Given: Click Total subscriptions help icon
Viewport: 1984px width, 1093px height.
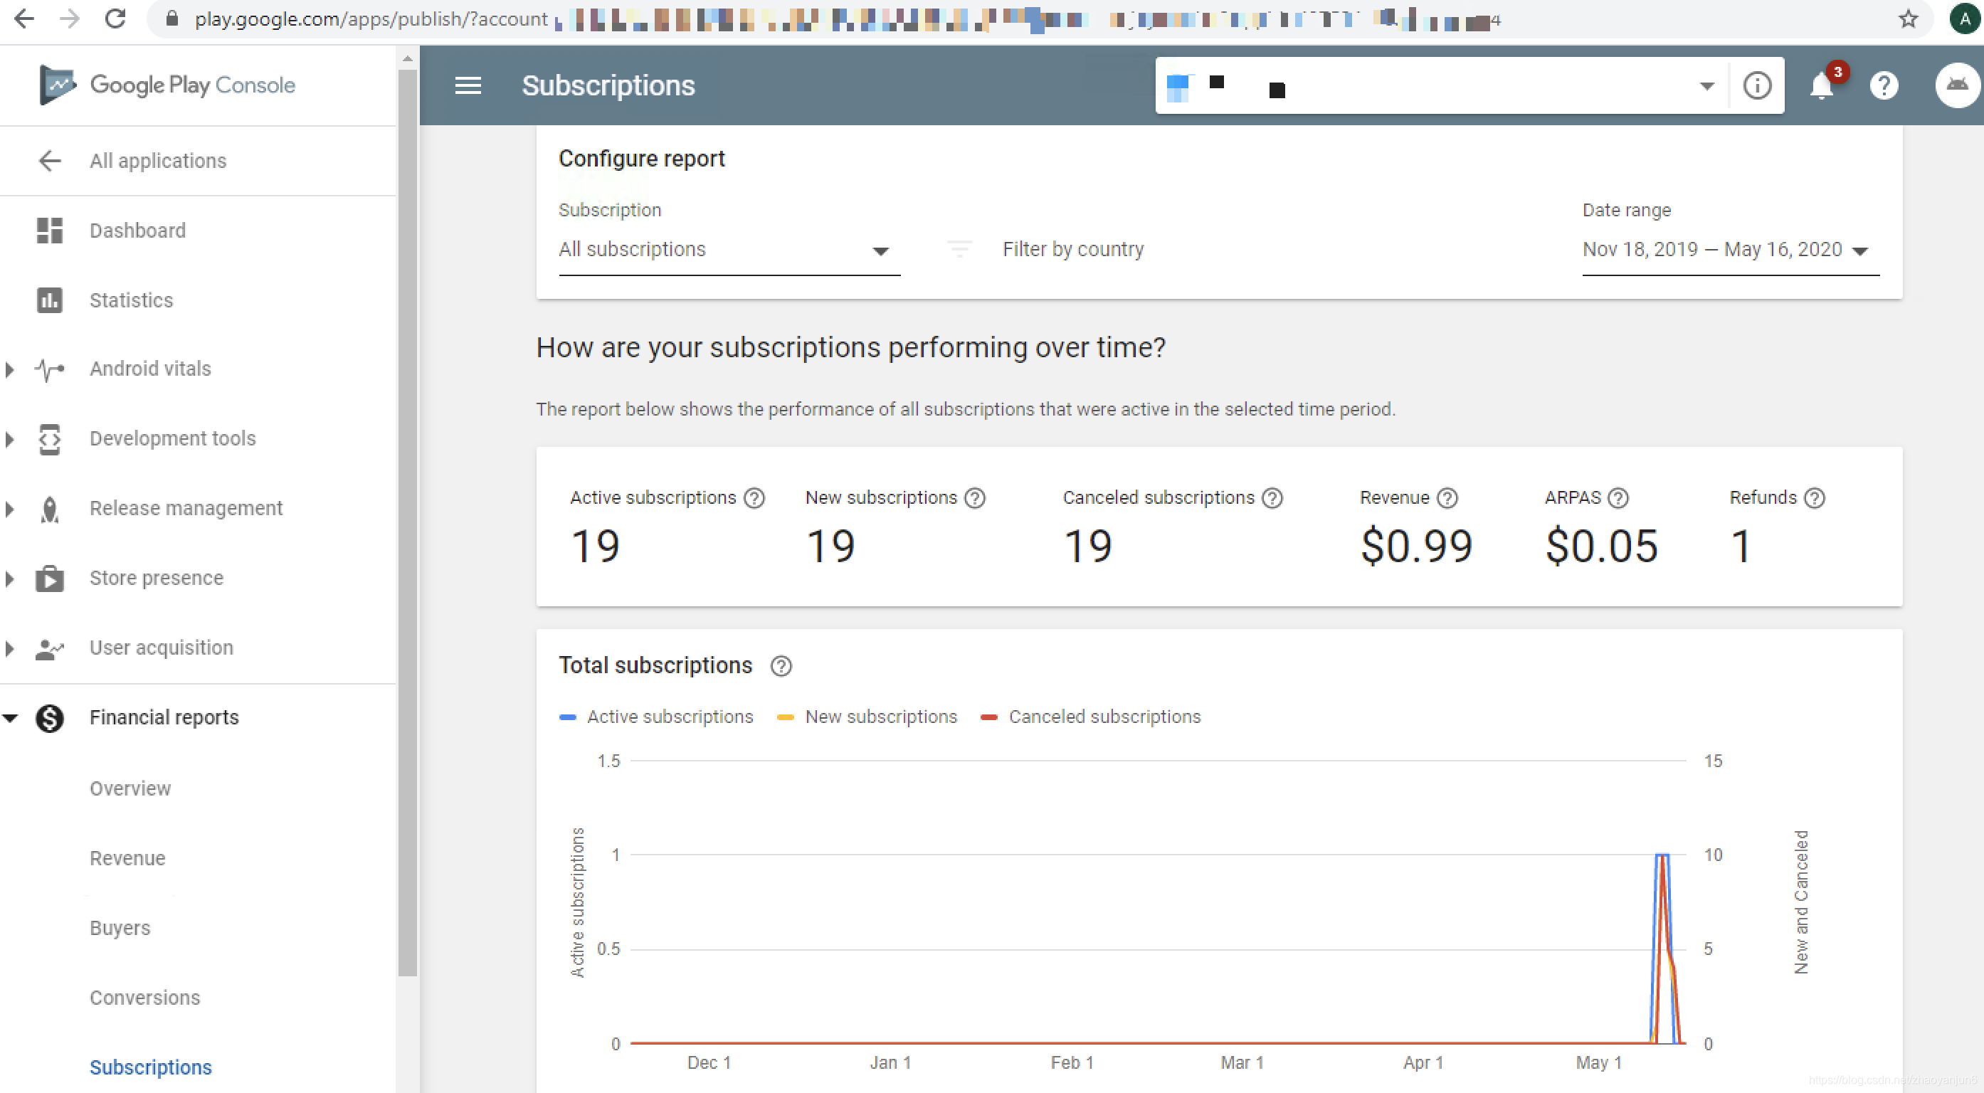Looking at the screenshot, I should 781,666.
